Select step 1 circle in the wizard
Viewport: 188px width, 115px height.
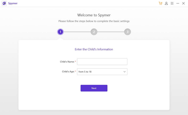[60, 32]
